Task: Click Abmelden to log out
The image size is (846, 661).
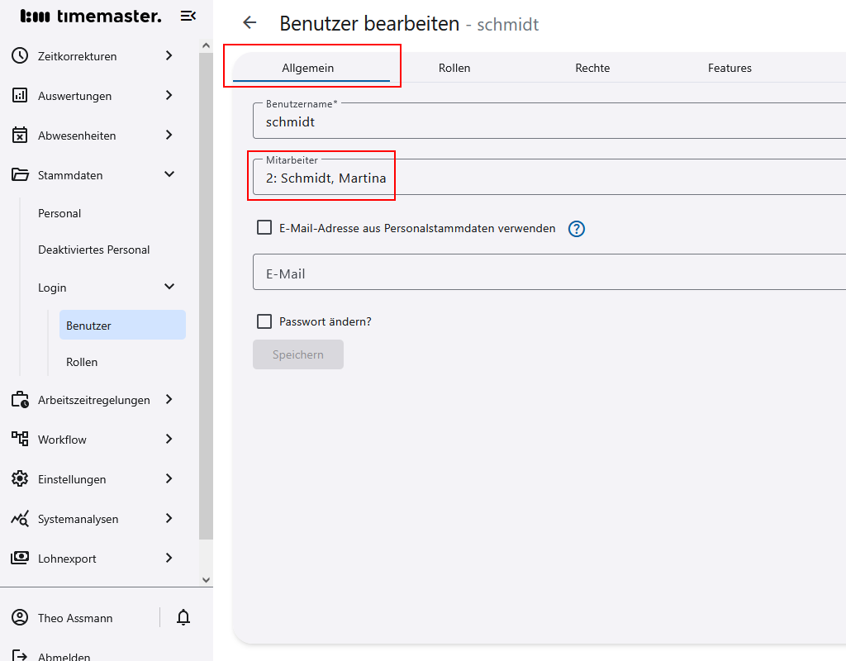Action: coord(64,657)
